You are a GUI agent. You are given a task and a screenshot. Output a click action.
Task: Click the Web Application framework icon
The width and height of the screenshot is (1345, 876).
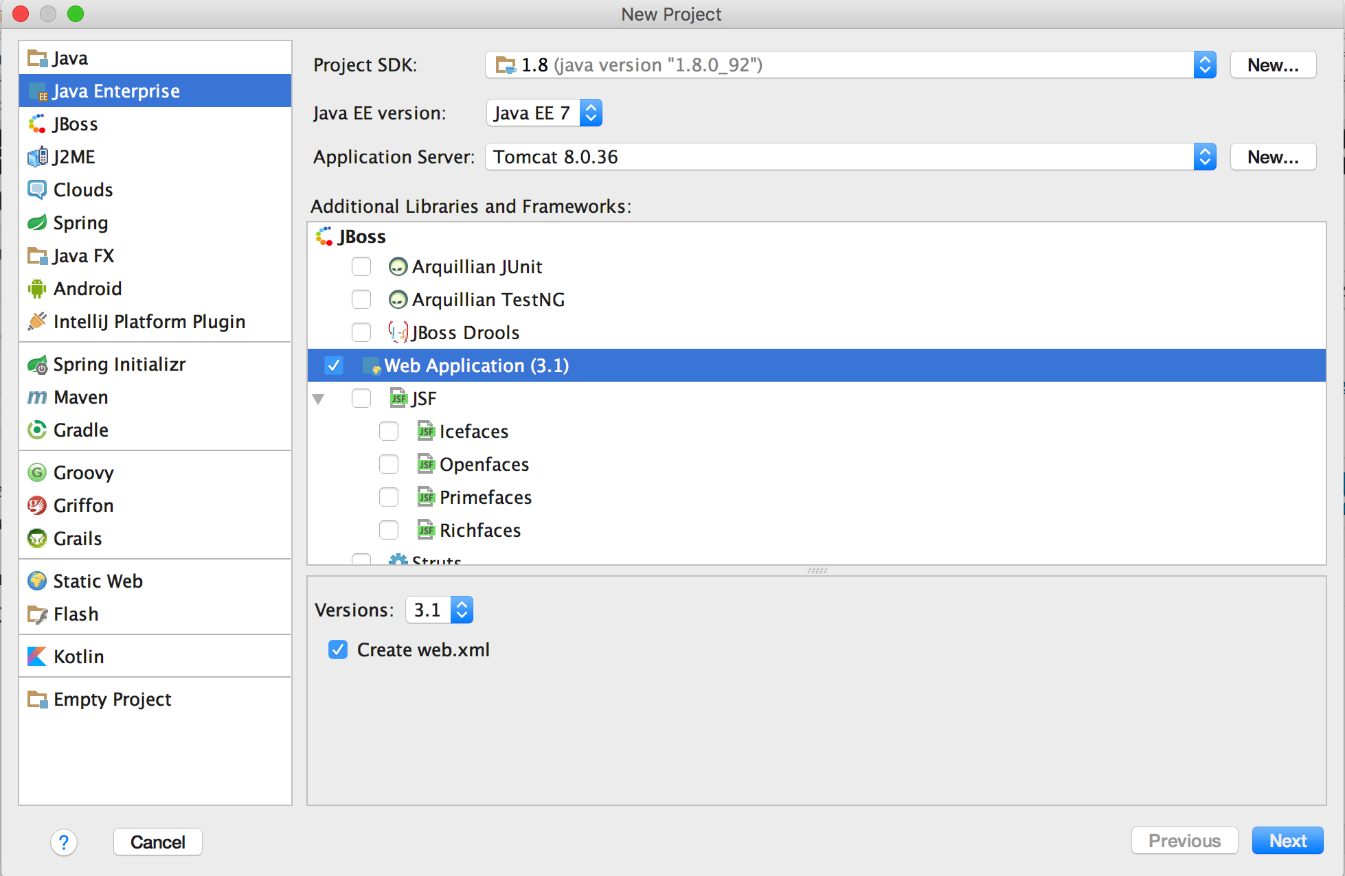click(371, 366)
